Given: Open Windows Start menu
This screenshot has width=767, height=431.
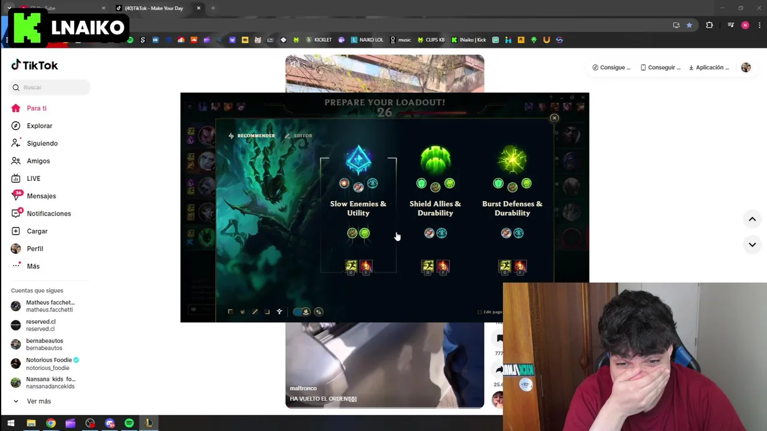Looking at the screenshot, I should (x=11, y=423).
